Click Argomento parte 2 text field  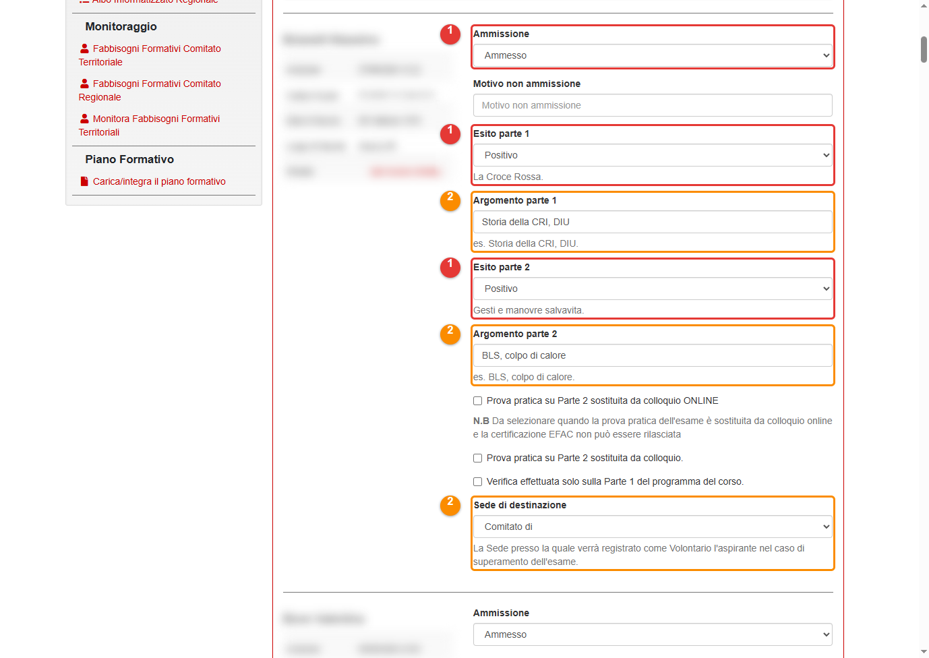(x=653, y=355)
